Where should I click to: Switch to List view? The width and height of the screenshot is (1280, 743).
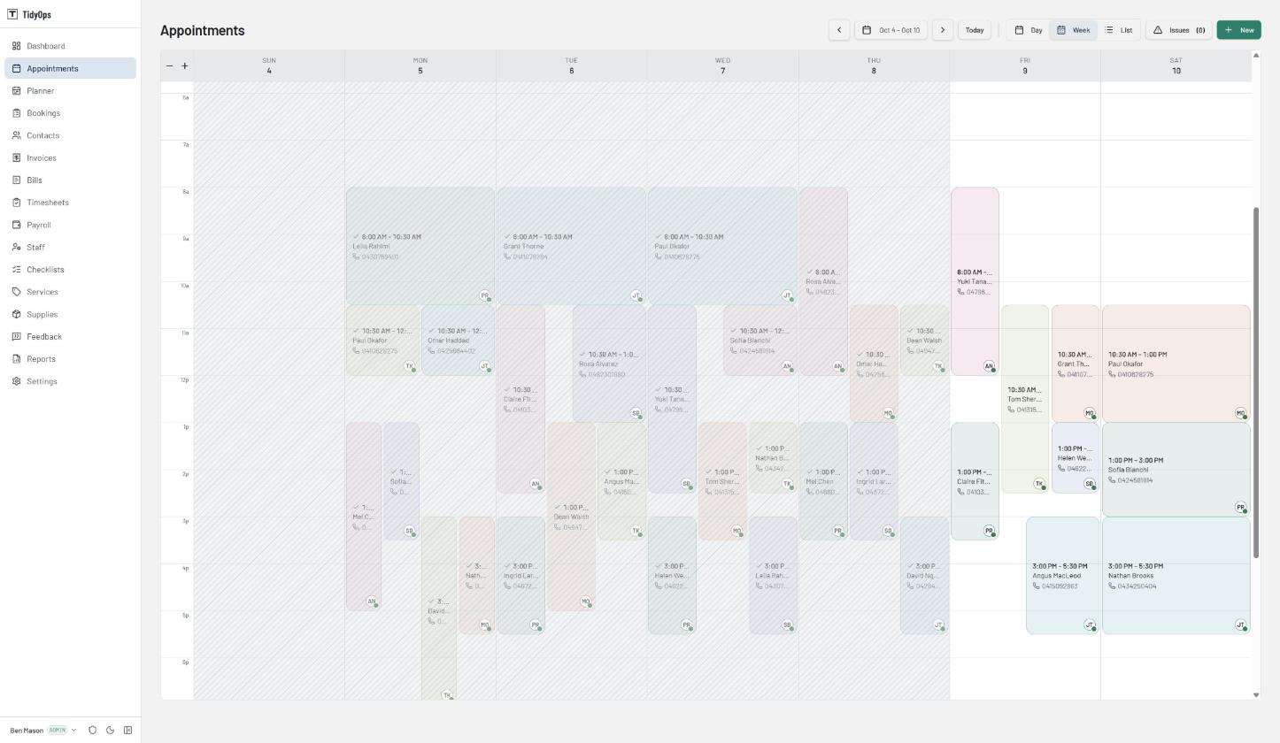pyautogui.click(x=1119, y=30)
